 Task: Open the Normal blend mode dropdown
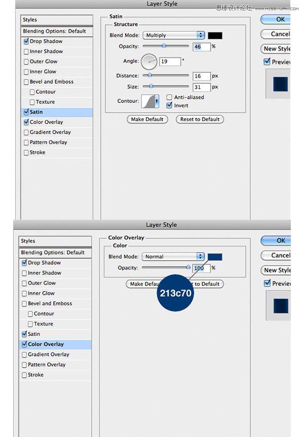pyautogui.click(x=173, y=257)
